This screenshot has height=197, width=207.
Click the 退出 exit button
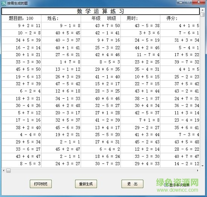tap(132, 184)
